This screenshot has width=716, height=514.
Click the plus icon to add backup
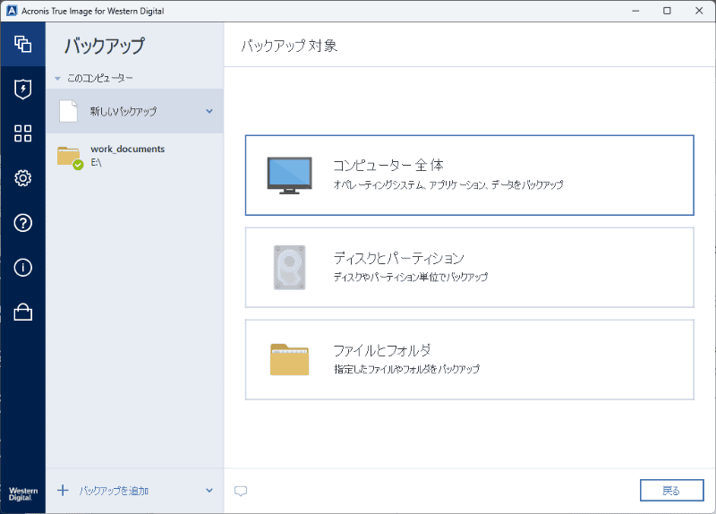click(x=63, y=491)
